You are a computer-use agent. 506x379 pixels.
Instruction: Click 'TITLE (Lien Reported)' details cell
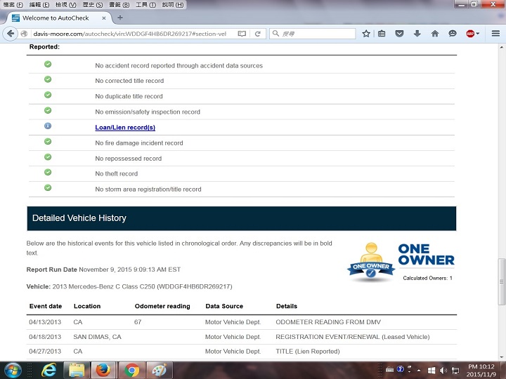(x=308, y=352)
